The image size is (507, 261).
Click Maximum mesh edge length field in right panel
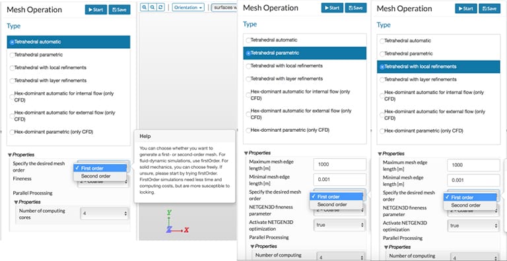[x=473, y=165]
